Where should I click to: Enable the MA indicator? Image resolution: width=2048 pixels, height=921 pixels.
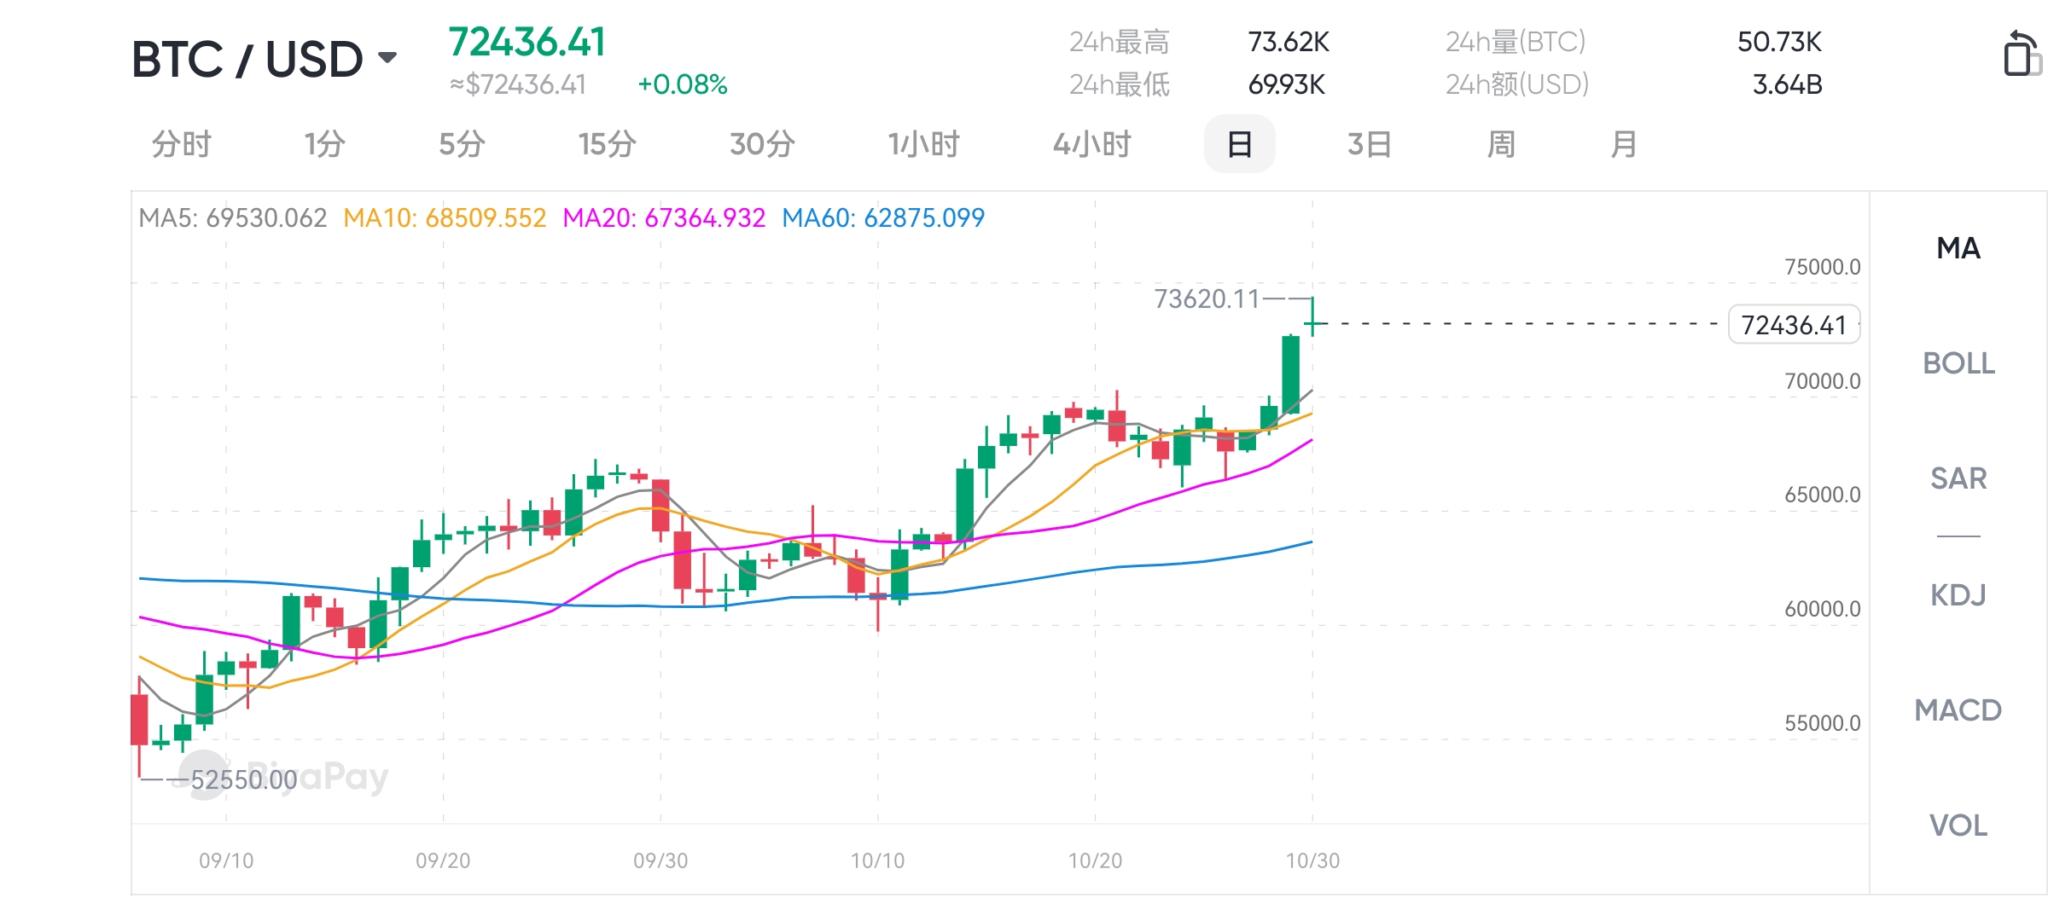tap(1958, 248)
